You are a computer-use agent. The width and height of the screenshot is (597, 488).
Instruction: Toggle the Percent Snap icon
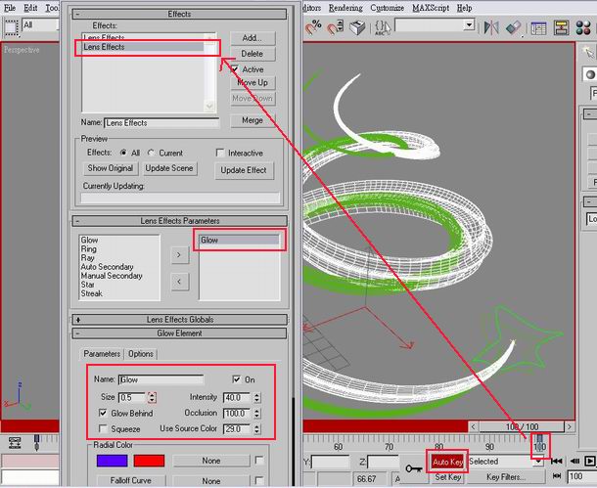click(314, 27)
